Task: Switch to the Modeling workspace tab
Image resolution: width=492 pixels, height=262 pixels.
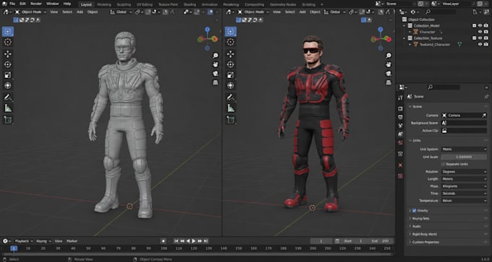Action: click(104, 5)
